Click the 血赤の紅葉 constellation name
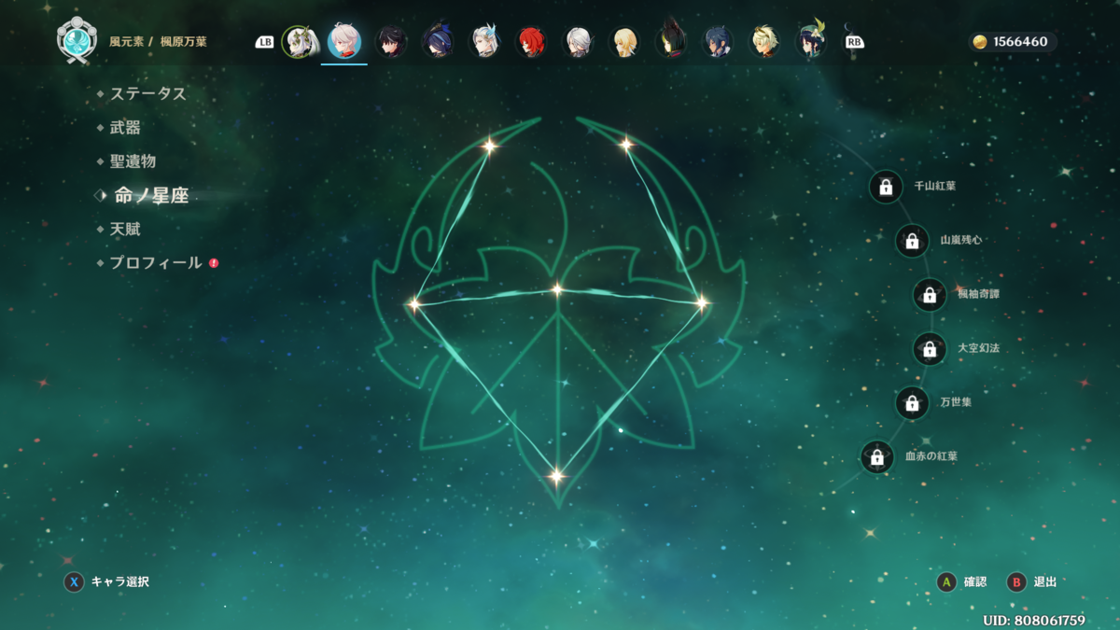 [x=931, y=456]
